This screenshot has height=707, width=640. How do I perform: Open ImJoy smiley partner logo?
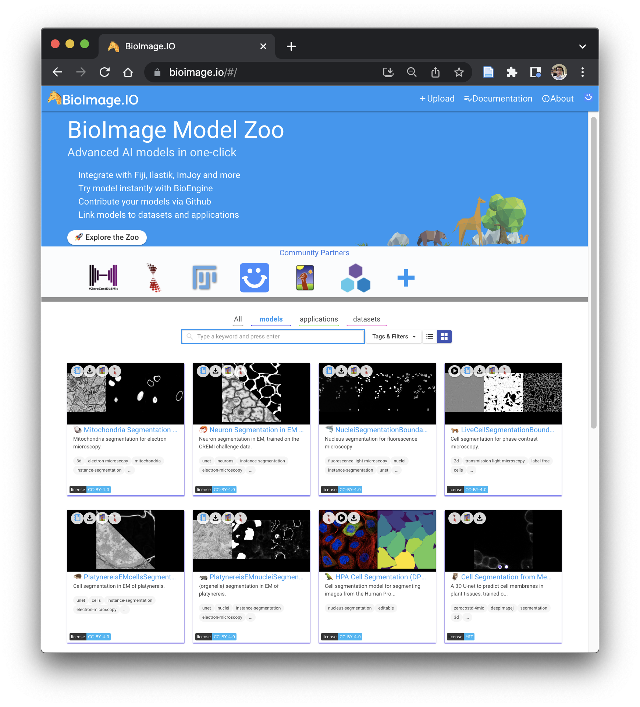pos(255,278)
